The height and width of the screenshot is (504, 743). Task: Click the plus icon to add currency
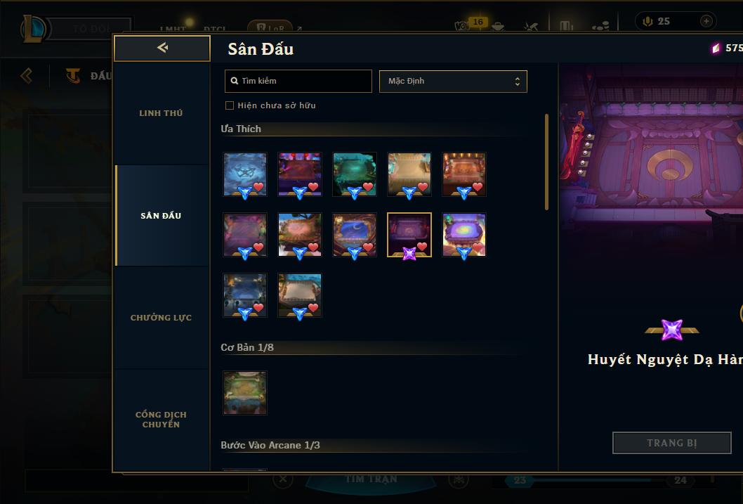tap(706, 21)
